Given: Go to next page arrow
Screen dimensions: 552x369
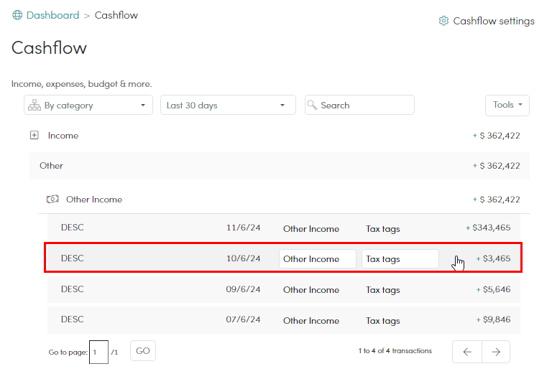Looking at the screenshot, I should [x=496, y=352].
